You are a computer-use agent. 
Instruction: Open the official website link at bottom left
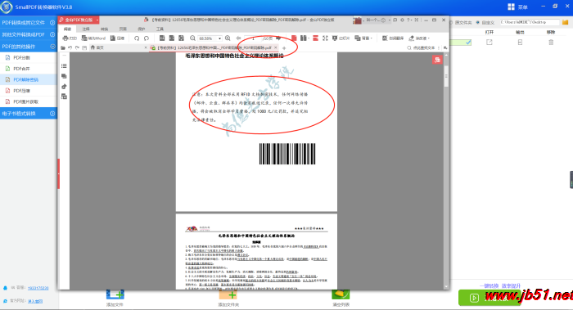(x=35, y=301)
